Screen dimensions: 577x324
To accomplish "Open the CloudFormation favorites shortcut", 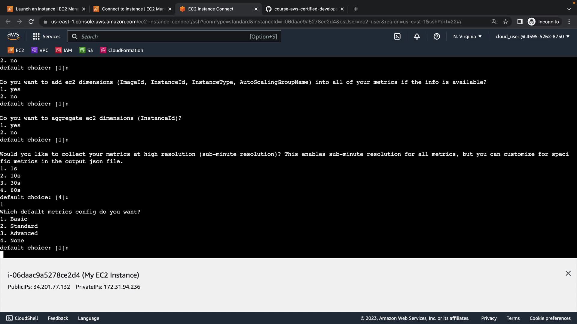I will (x=122, y=50).
